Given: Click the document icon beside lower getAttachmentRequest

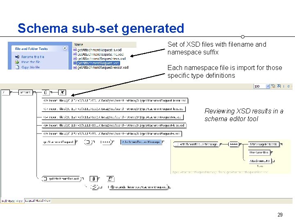Looking at the screenshot, I should coord(111,179).
